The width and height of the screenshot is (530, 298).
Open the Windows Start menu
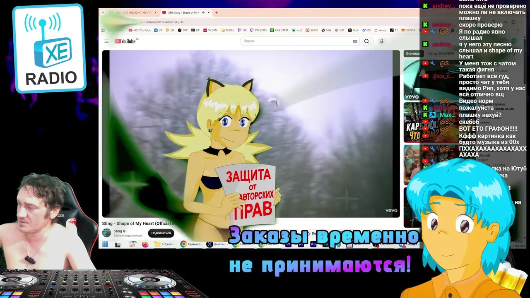[x=105, y=244]
